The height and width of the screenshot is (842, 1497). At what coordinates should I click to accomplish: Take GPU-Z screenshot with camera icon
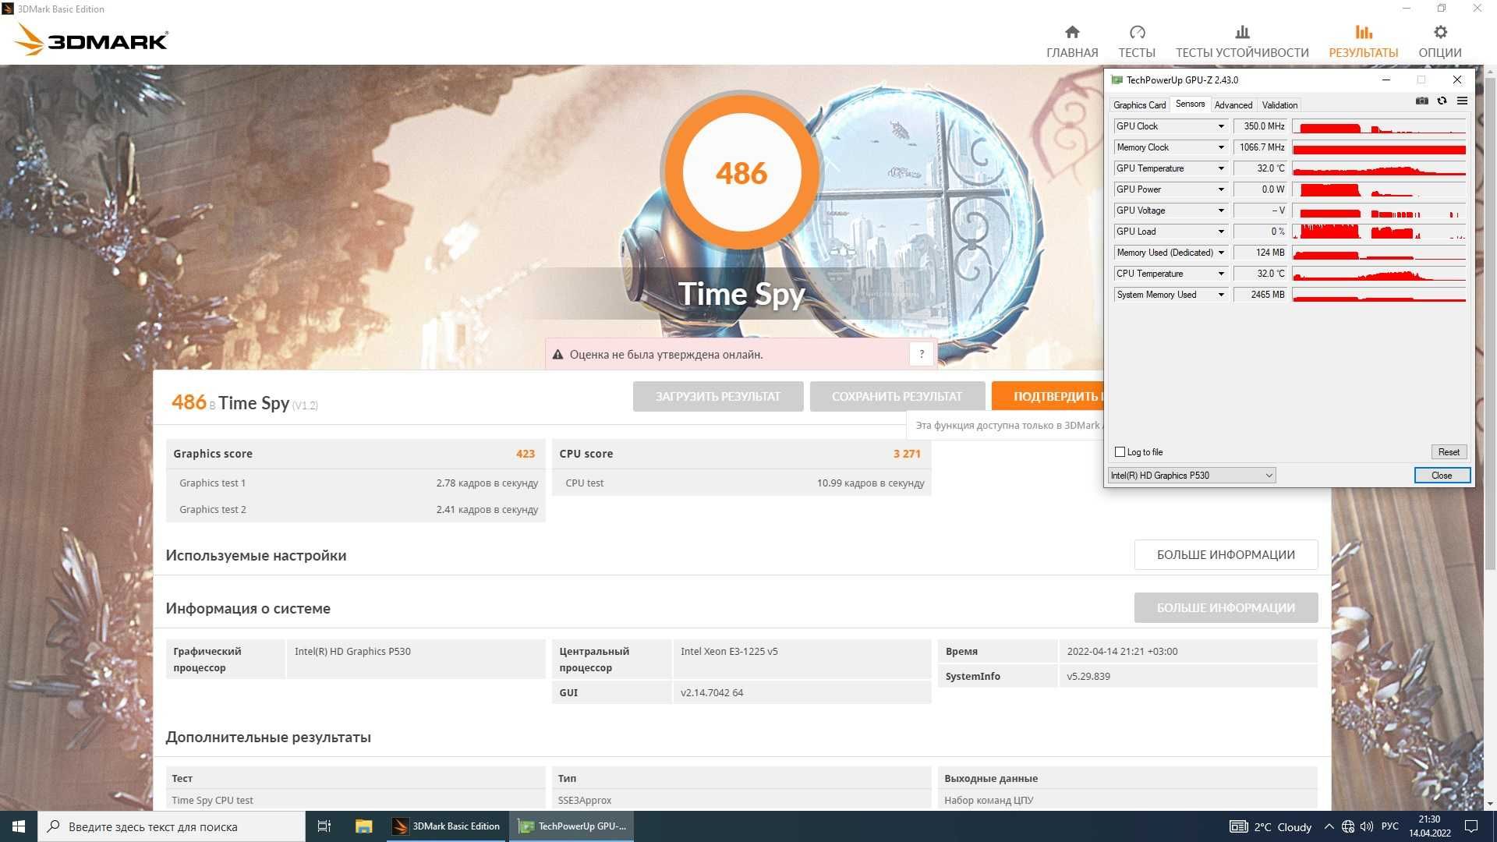(1422, 101)
